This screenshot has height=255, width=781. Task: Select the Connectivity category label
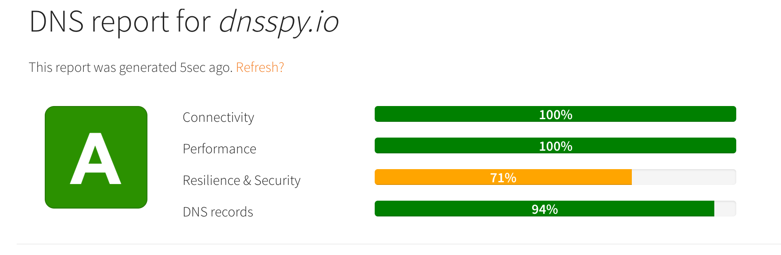tap(218, 117)
